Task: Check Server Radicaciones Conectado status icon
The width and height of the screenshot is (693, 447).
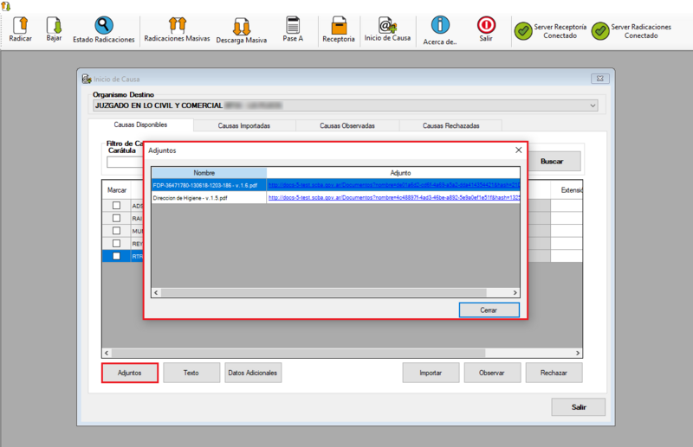Action: 600,31
